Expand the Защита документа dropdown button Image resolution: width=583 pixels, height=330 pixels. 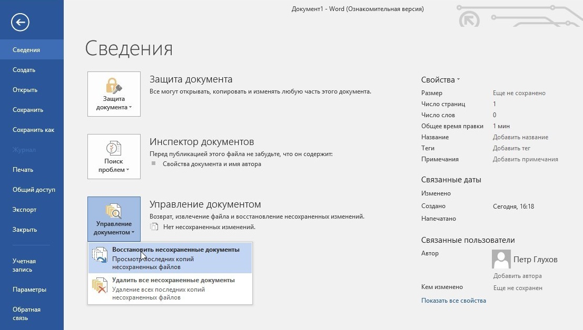(x=114, y=94)
